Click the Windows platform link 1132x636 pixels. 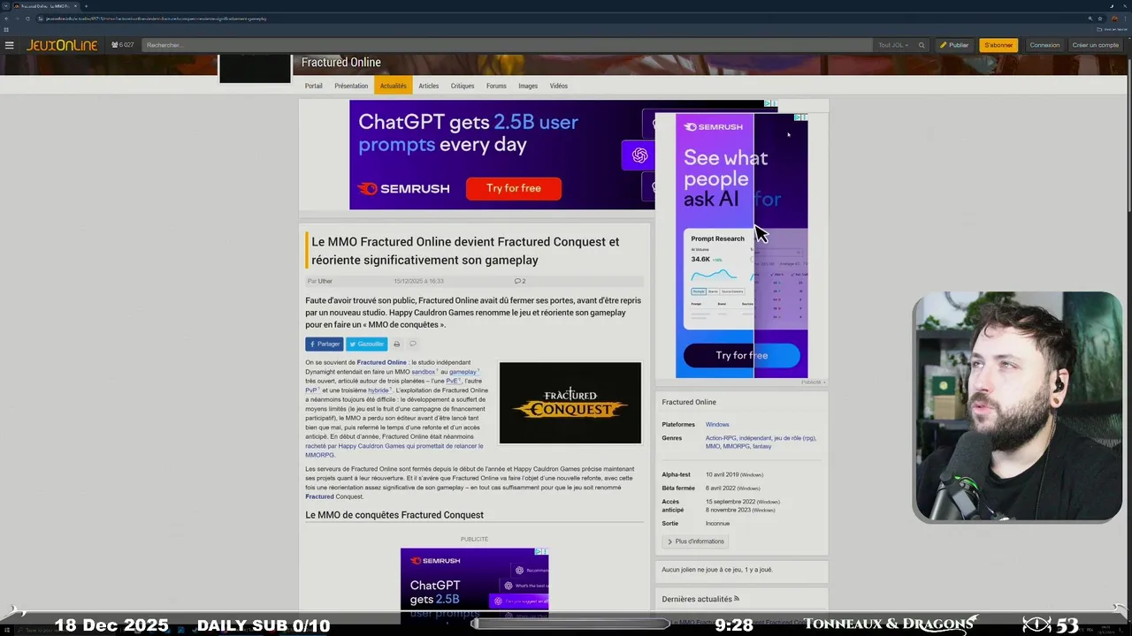coord(717,425)
